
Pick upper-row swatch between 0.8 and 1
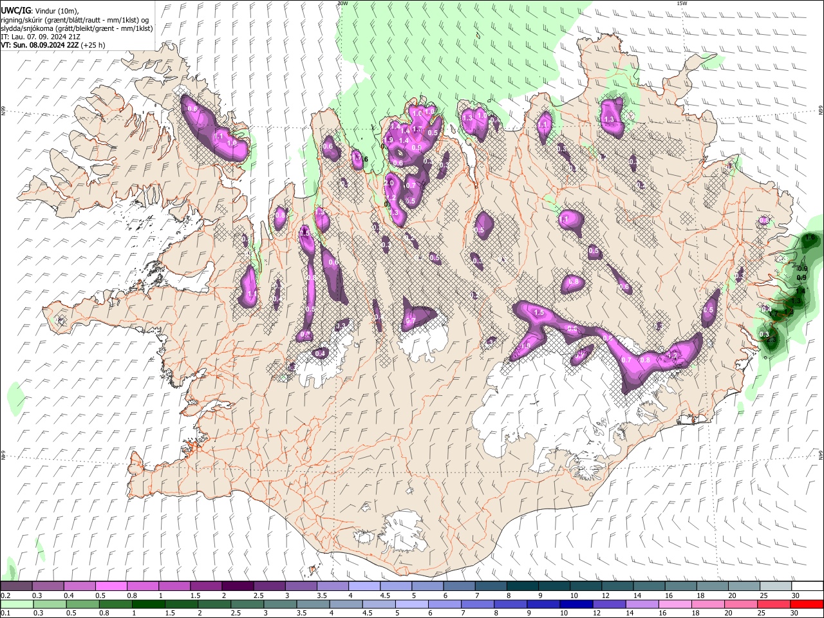point(142,586)
